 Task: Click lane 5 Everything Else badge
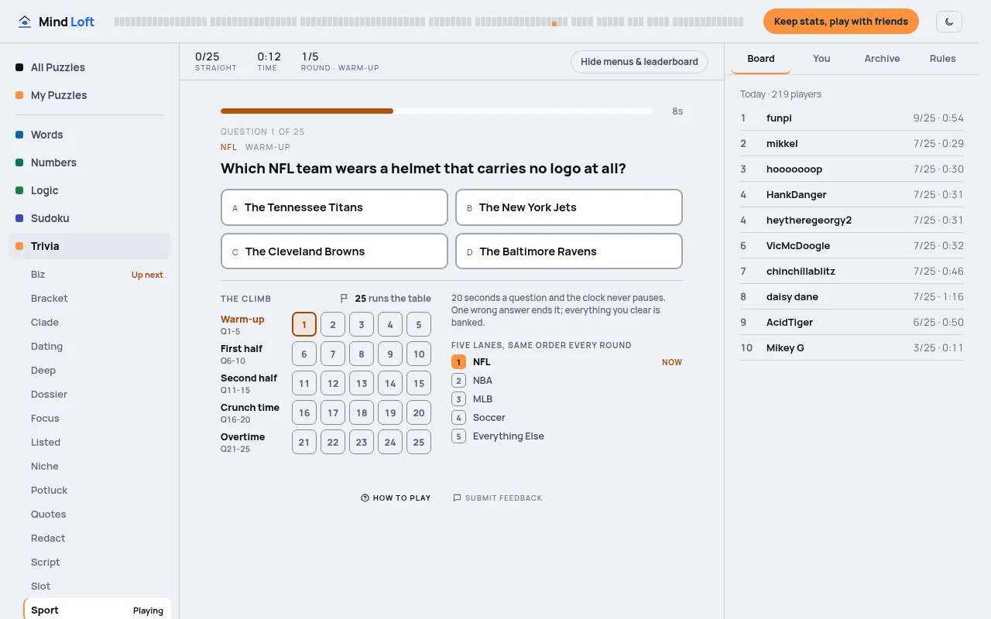[458, 436]
